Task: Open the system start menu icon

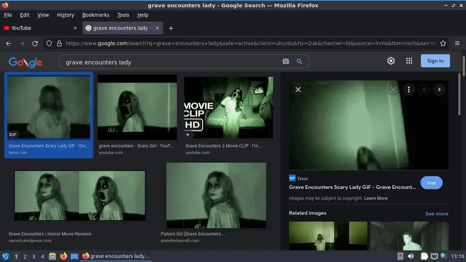Action: (5, 256)
